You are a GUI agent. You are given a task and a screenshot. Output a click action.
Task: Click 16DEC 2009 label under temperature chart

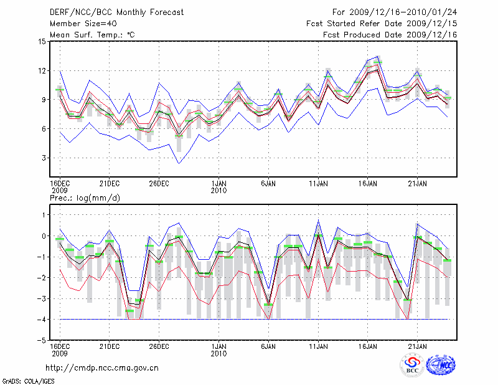pyautogui.click(x=60, y=186)
